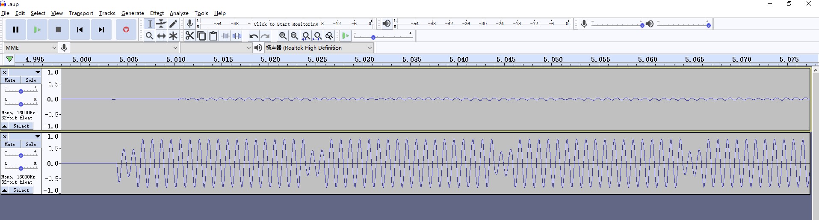This screenshot has height=220, width=819.
Task: Open the Effect menu
Action: point(157,13)
